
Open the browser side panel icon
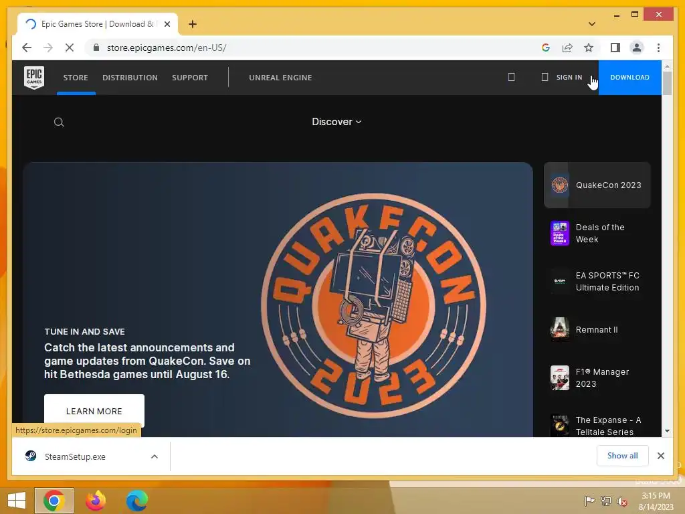click(x=615, y=48)
